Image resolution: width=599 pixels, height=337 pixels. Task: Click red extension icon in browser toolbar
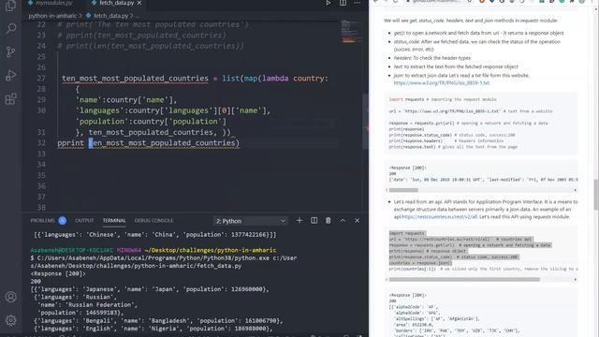[x=482, y=2]
